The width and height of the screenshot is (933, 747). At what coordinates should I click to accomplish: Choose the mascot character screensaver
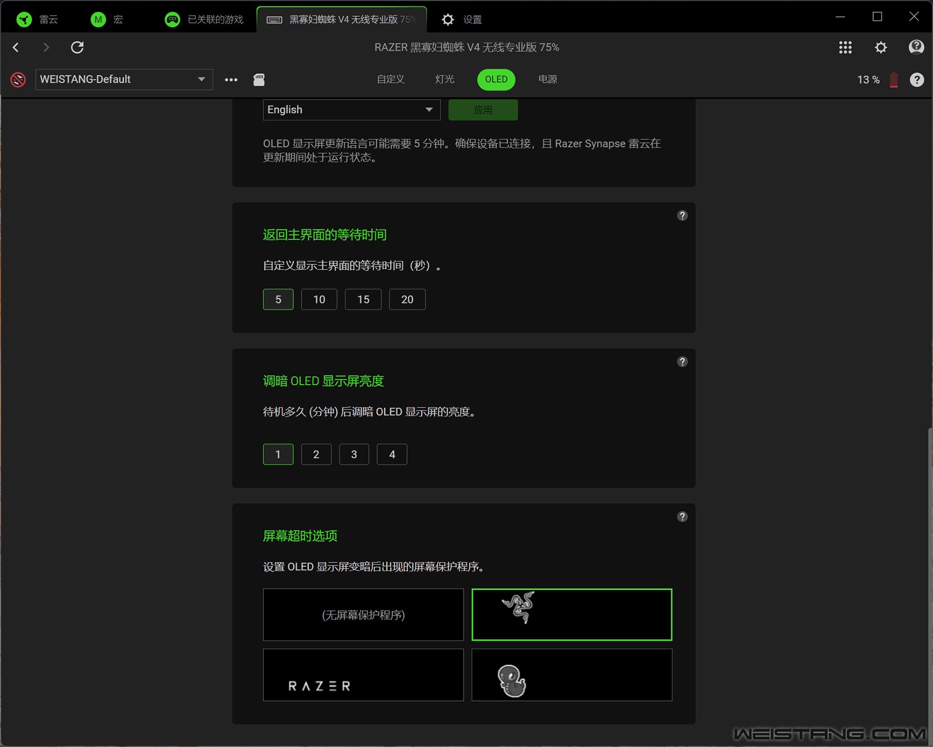tap(572, 675)
